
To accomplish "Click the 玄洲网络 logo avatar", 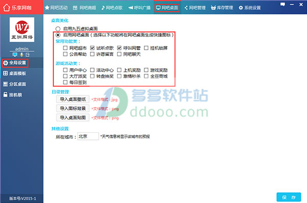I will tap(22, 30).
